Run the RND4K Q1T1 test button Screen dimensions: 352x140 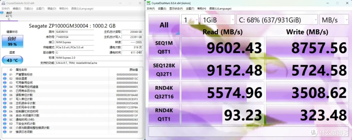pyautogui.click(x=164, y=114)
